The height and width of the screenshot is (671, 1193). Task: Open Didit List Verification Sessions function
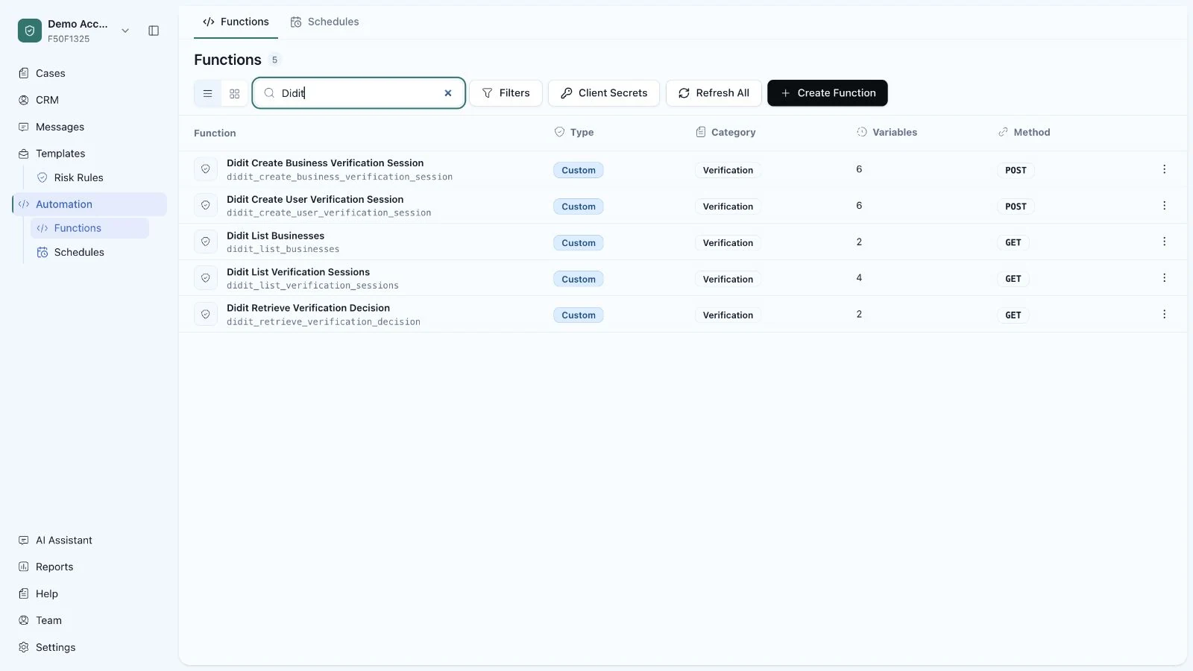pos(298,272)
